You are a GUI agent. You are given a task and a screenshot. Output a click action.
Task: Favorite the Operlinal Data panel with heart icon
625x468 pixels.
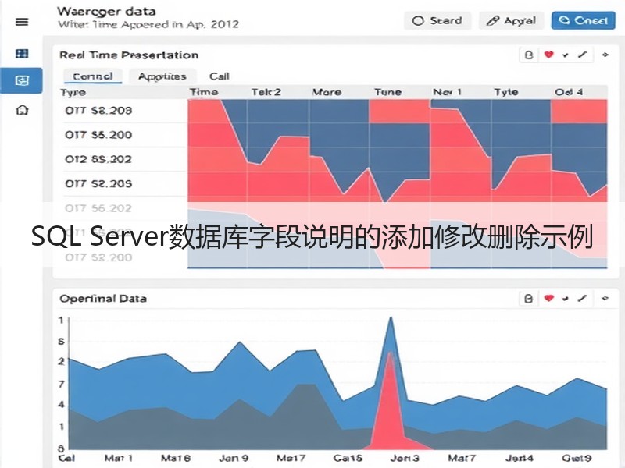(x=549, y=298)
